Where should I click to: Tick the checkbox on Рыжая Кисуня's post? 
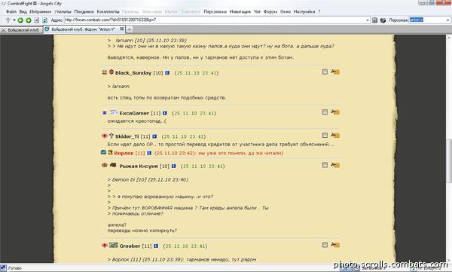click(325, 165)
